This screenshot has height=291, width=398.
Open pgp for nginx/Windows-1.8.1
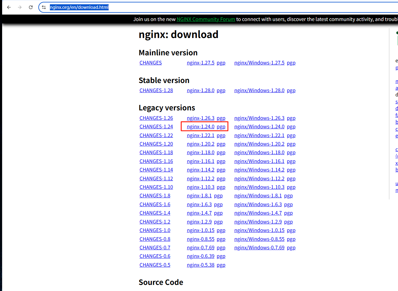[288, 196]
